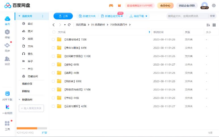
Task: Go back with the left arrow
Action: point(54,25)
